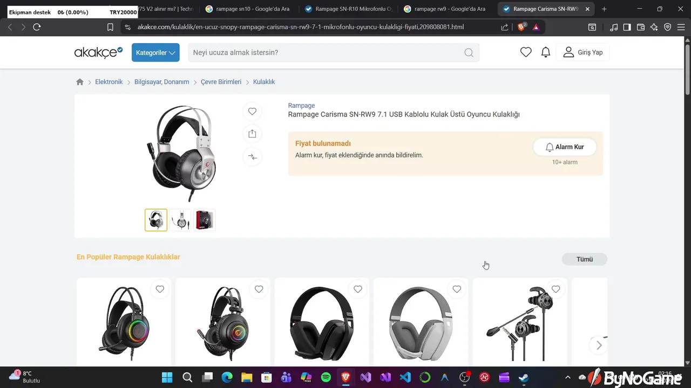Expand the Kategoriler dropdown
Image resolution: width=691 pixels, height=388 pixels.
155,52
